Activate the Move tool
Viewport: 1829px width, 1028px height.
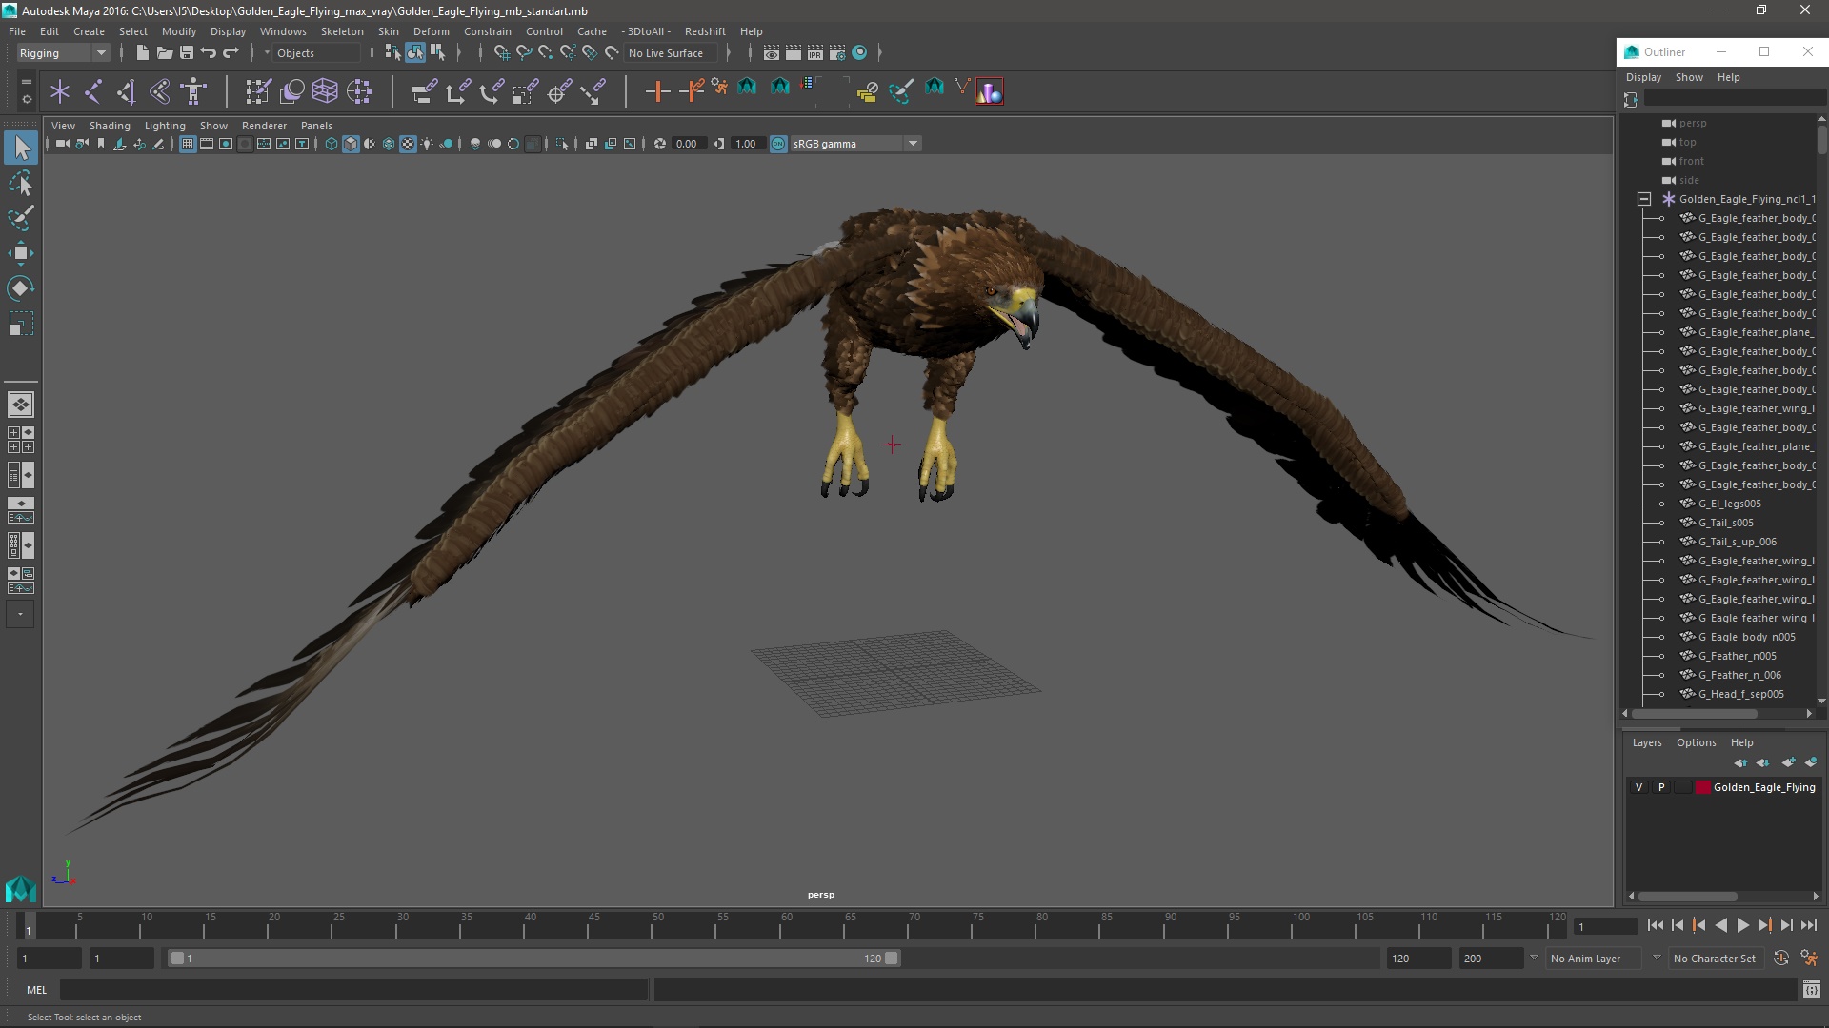click(21, 253)
